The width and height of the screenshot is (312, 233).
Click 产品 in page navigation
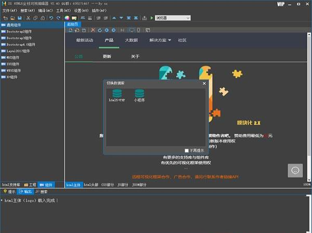[109, 40]
